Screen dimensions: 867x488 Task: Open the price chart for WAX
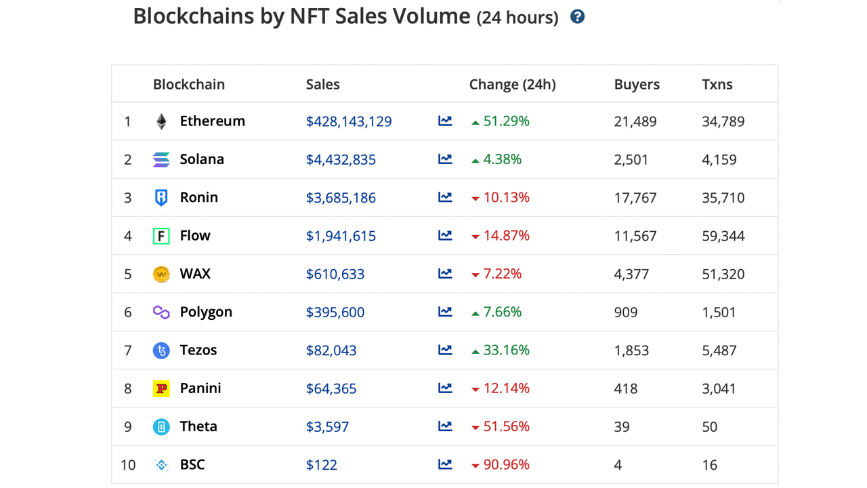pyautogui.click(x=445, y=274)
